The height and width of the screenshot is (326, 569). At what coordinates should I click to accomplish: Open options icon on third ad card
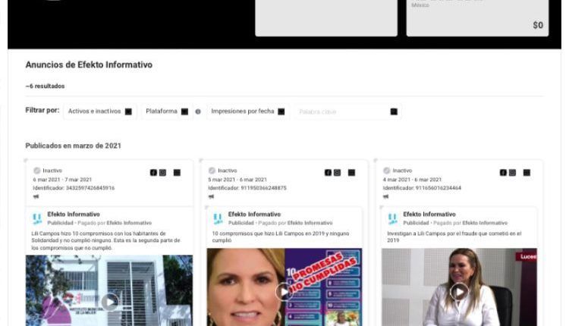tap(527, 173)
